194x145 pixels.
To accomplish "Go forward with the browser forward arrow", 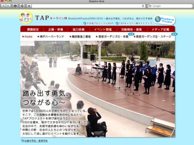I will tap(8, 6).
